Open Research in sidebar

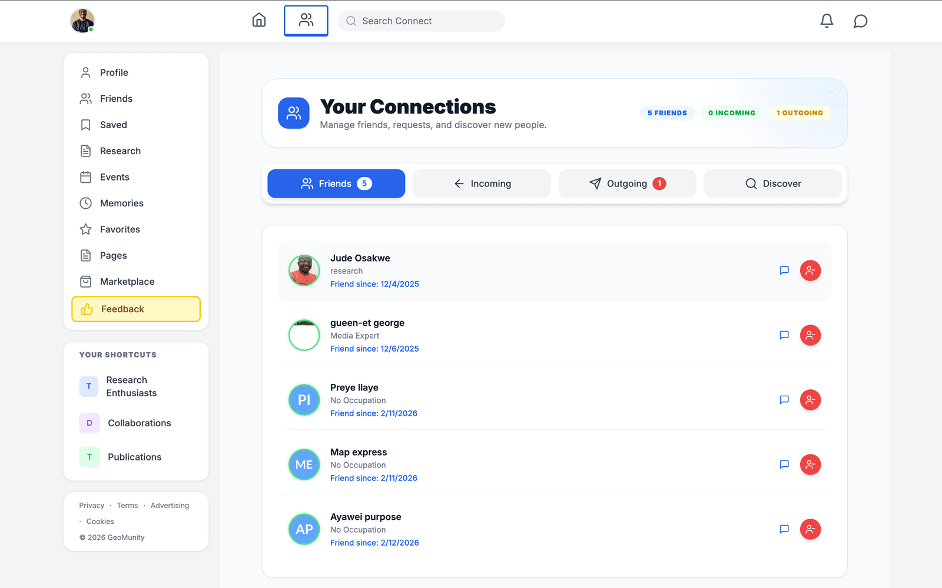pos(136,151)
